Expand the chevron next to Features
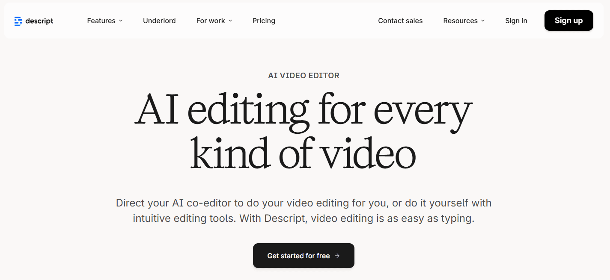Viewport: 610px width, 280px height. pyautogui.click(x=121, y=21)
